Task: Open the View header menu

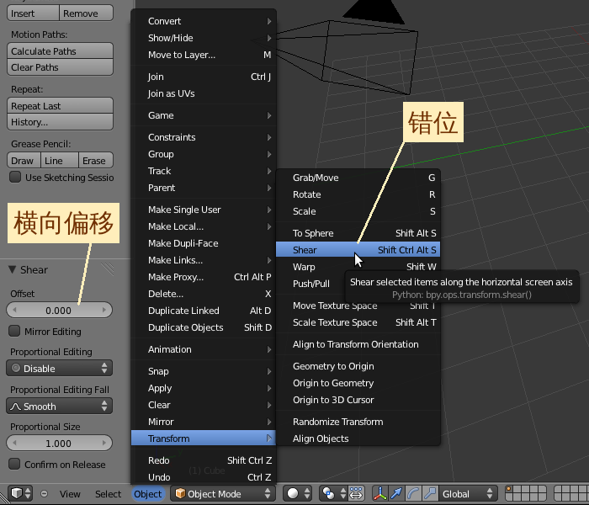Action: pos(70,494)
